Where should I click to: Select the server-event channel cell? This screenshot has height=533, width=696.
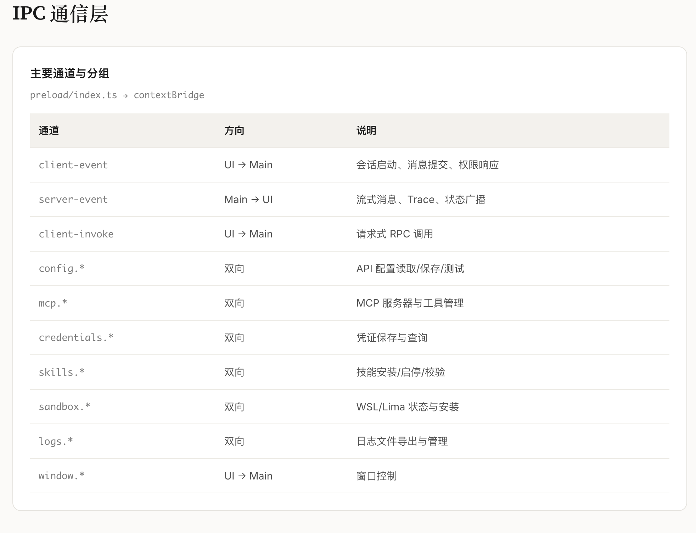click(73, 199)
